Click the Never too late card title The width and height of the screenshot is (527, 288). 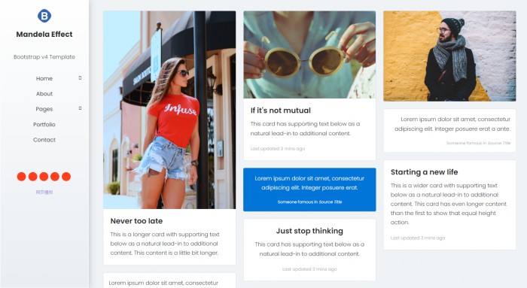[136, 221]
